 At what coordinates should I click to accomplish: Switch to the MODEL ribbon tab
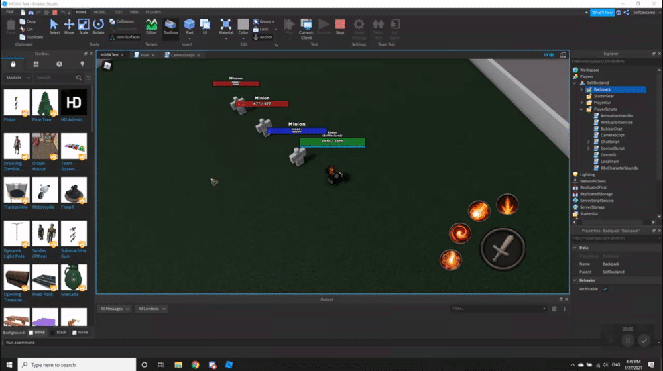pos(100,12)
